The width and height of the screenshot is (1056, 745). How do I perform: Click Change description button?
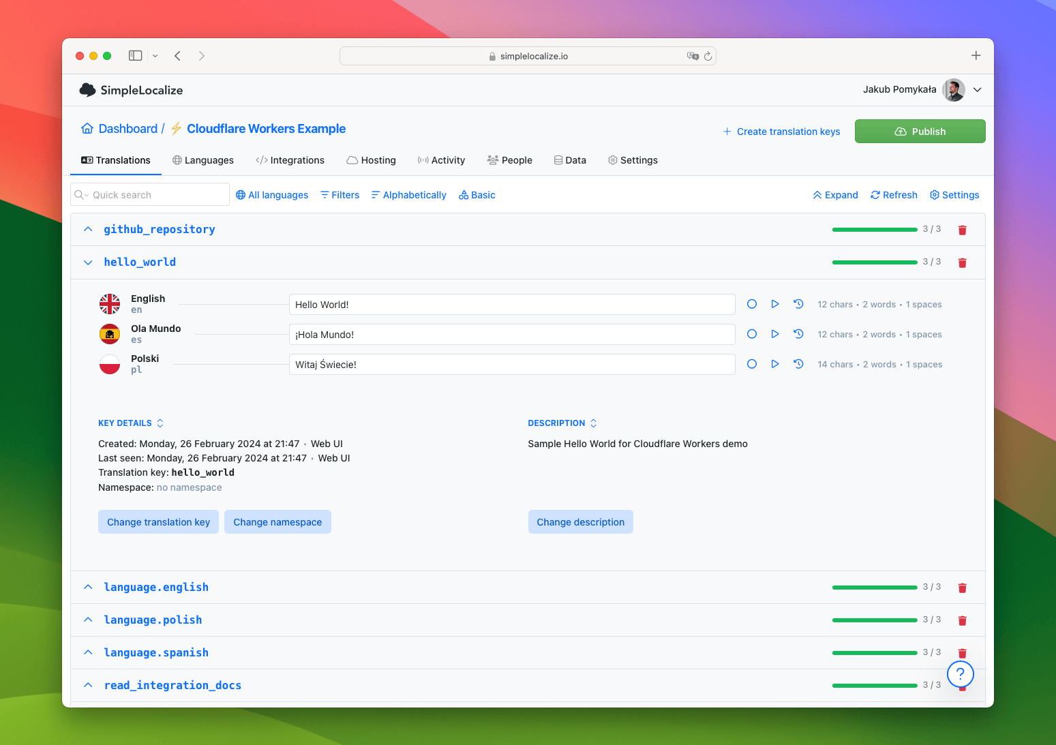[x=580, y=522]
